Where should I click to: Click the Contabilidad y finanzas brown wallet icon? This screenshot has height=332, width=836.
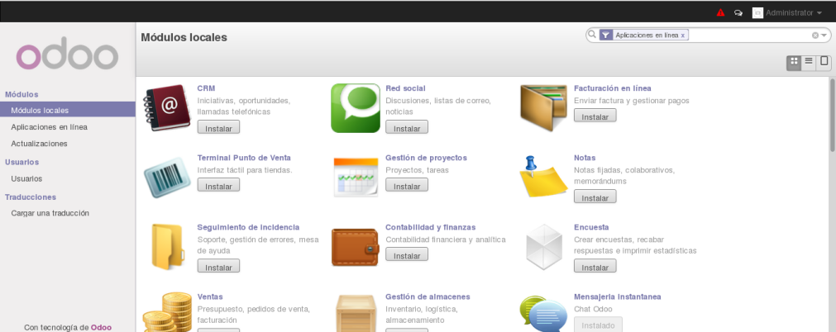(355, 247)
